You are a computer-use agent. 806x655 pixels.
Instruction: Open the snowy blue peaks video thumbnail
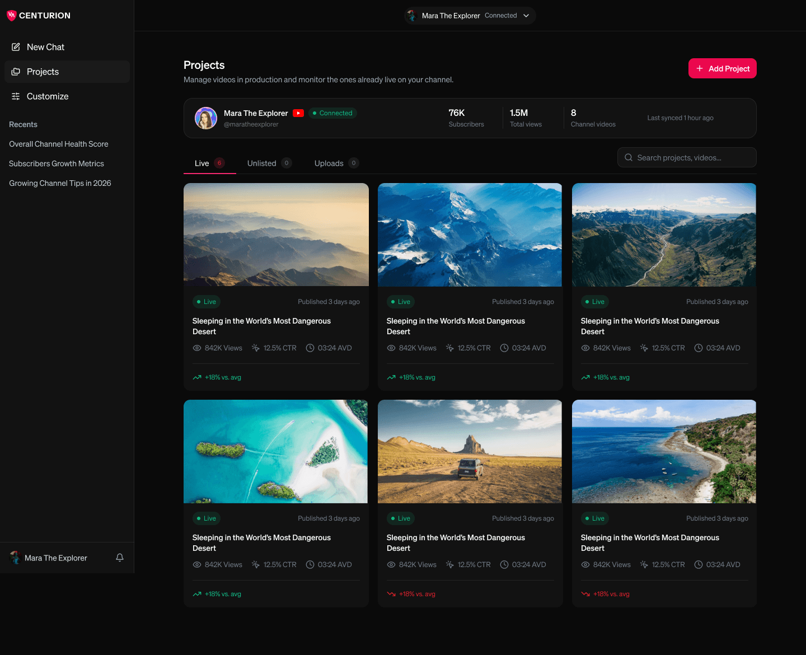470,235
